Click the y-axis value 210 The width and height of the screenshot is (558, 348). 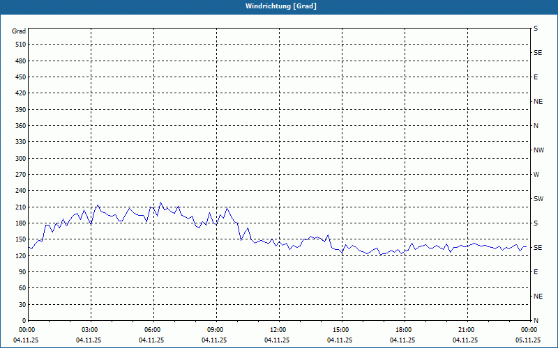[21, 207]
